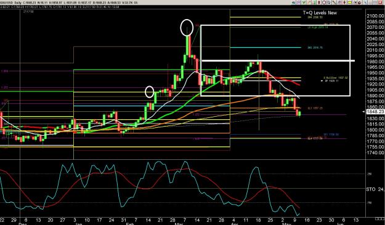This screenshot has height=225, width=385.
Task: Click the STO indicator value label
Action: (375, 189)
